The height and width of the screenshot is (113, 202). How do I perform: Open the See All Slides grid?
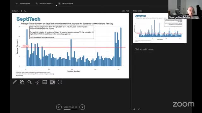click(x=22, y=82)
